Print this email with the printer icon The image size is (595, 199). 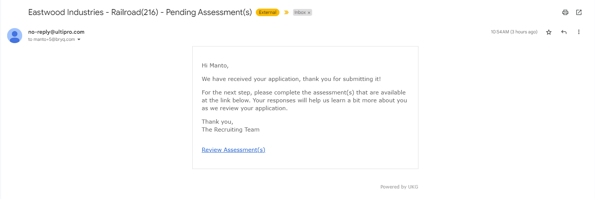point(565,12)
